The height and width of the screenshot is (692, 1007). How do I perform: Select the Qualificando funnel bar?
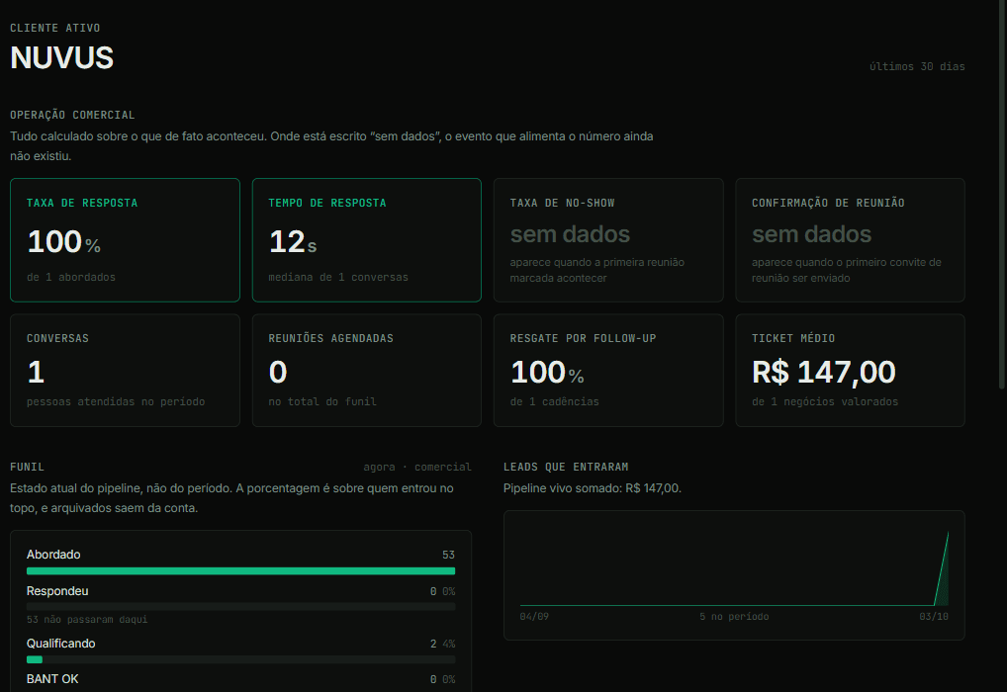(x=240, y=659)
